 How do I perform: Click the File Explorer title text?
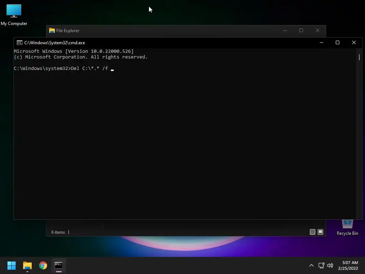click(x=67, y=31)
